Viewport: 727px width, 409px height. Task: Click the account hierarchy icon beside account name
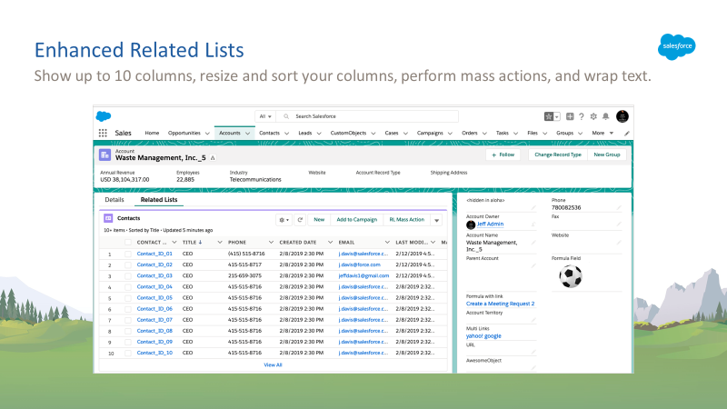pyautogui.click(x=213, y=158)
